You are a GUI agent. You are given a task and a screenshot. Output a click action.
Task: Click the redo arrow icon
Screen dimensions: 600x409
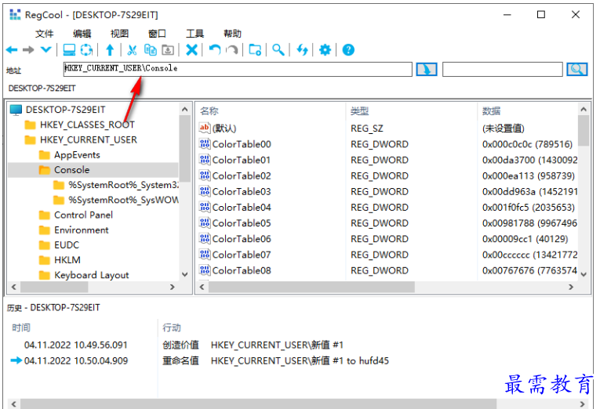(232, 49)
